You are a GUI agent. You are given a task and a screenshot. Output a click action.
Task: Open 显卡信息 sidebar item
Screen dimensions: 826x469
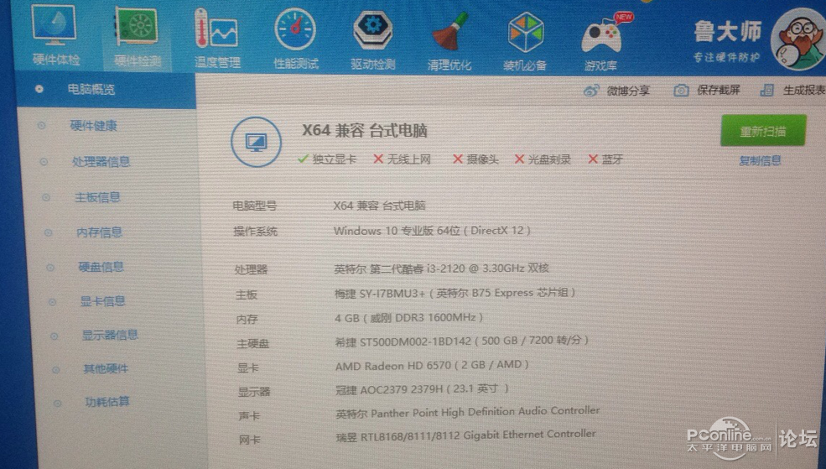[x=102, y=301]
